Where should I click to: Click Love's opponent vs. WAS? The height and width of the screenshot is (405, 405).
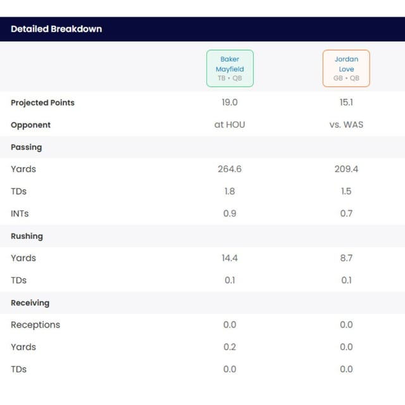(x=346, y=125)
